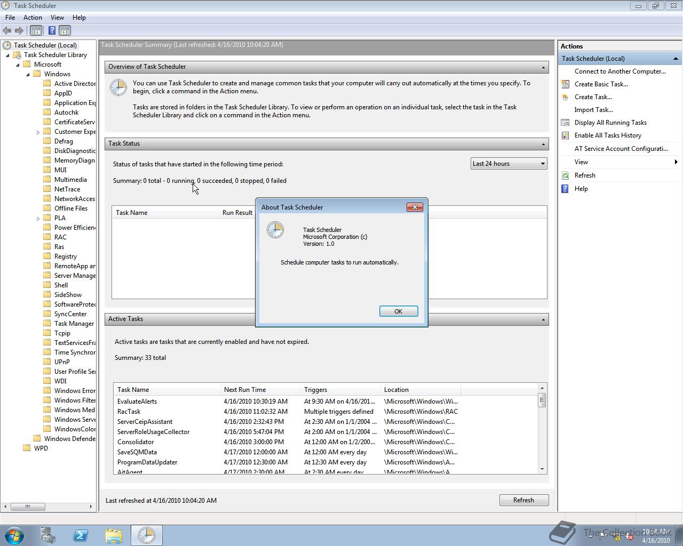Click the Display All Running Tasks icon
Screen dimensions: 683x546
click(565, 123)
